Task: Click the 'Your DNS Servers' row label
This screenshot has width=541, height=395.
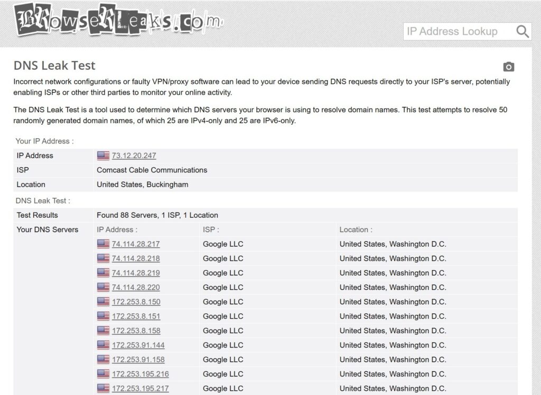Action: pyautogui.click(x=48, y=230)
